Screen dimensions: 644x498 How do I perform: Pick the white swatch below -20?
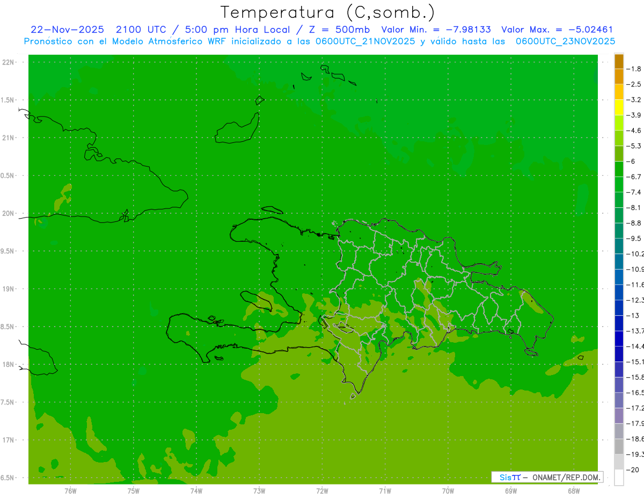[x=619, y=478]
